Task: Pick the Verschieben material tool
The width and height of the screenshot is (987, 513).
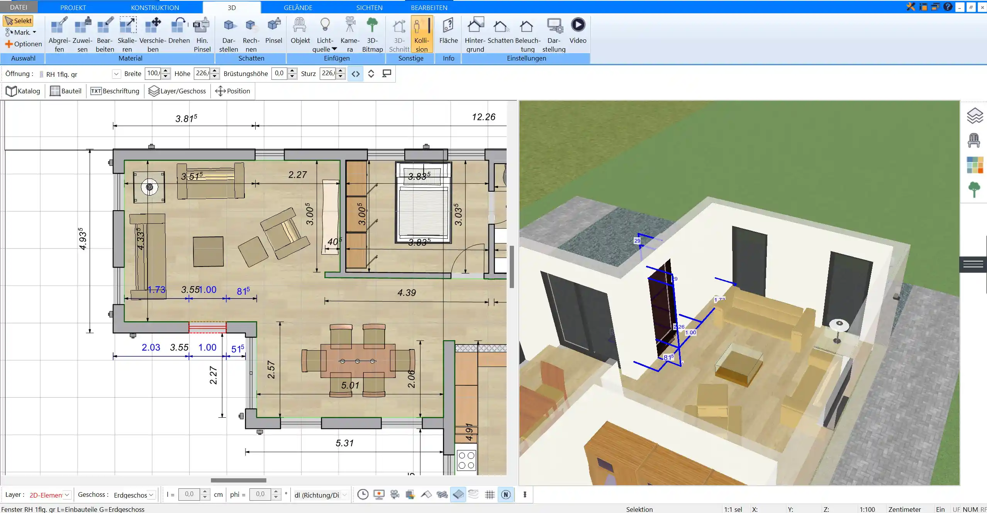Action: [x=153, y=34]
